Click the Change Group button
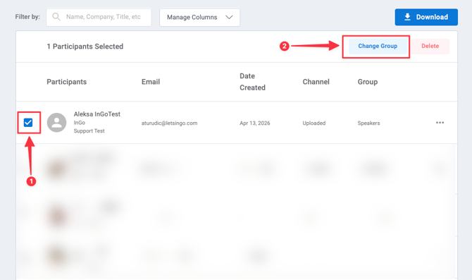Screen dimensions: 472x280 (x=378, y=46)
